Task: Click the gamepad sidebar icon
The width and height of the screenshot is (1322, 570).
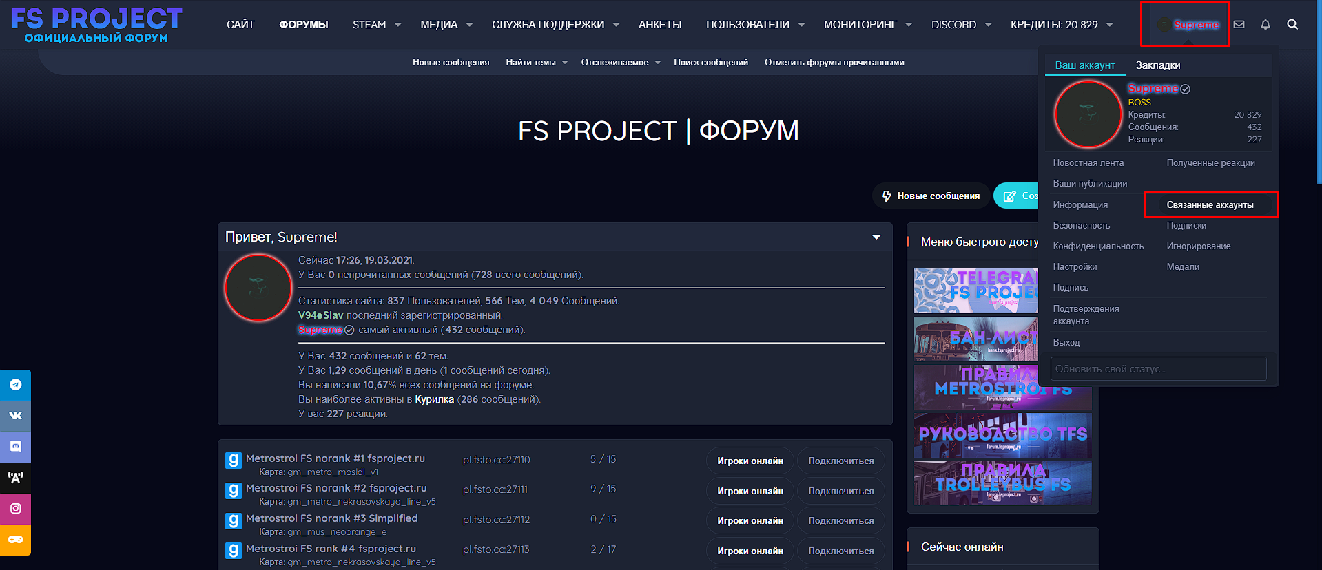Action: [15, 539]
